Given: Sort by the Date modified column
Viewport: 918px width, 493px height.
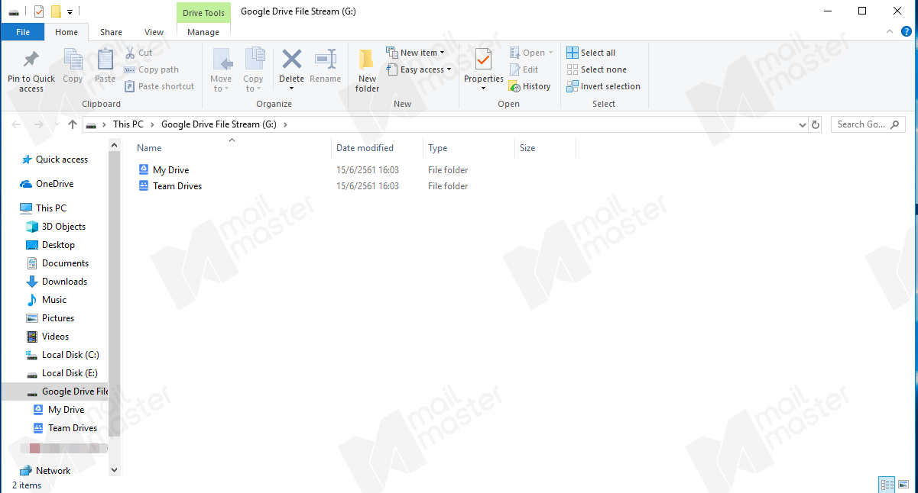Looking at the screenshot, I should point(365,148).
